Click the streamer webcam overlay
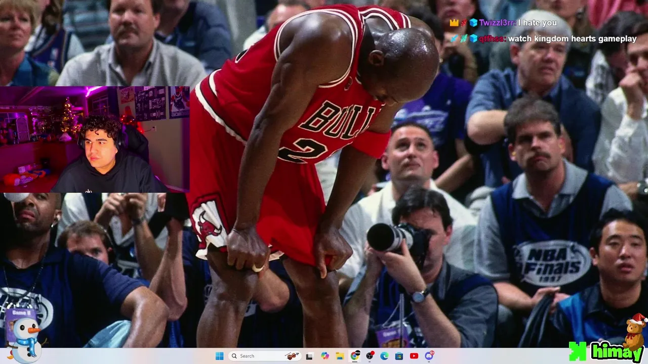 point(95,139)
